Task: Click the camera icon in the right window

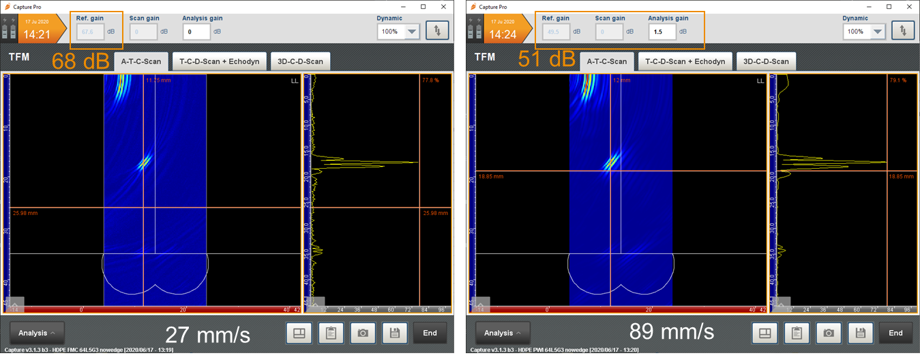Action: pyautogui.click(x=829, y=333)
